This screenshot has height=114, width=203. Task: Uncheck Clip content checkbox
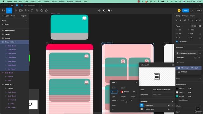pos(177,41)
